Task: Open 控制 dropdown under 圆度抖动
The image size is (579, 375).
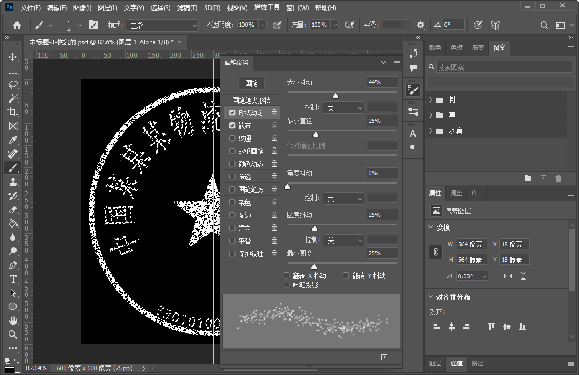Action: tap(344, 240)
